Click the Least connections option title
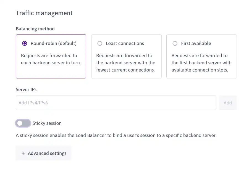Viewport: 249px width, 169px height. point(125,43)
